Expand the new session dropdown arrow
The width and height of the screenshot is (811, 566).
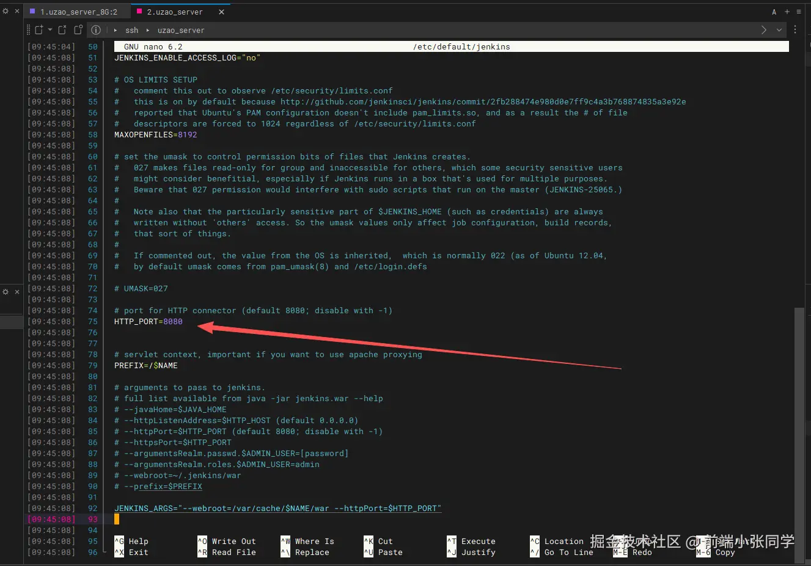[50, 30]
